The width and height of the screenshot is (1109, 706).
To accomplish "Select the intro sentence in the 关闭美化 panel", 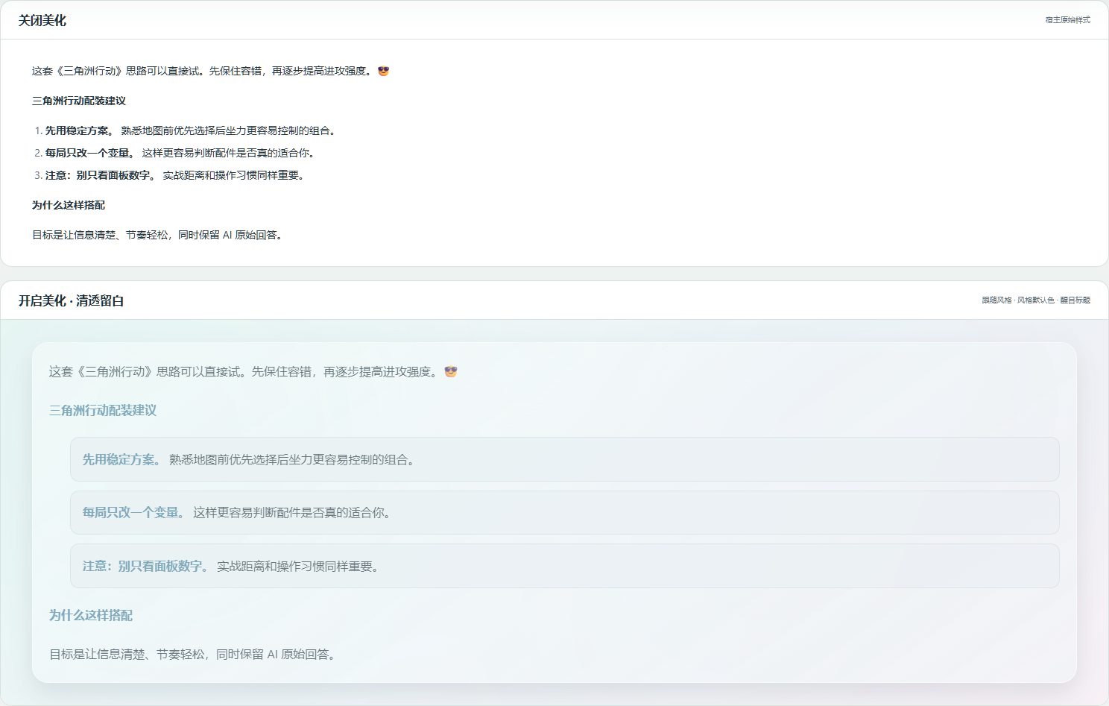I will tap(211, 71).
